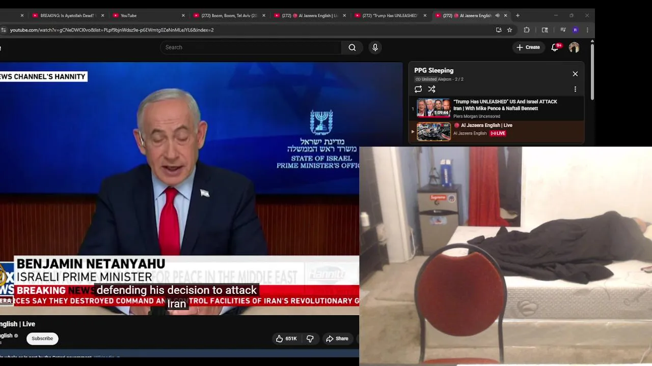The height and width of the screenshot is (366, 652).
Task: Click the Create button
Action: pos(528,47)
